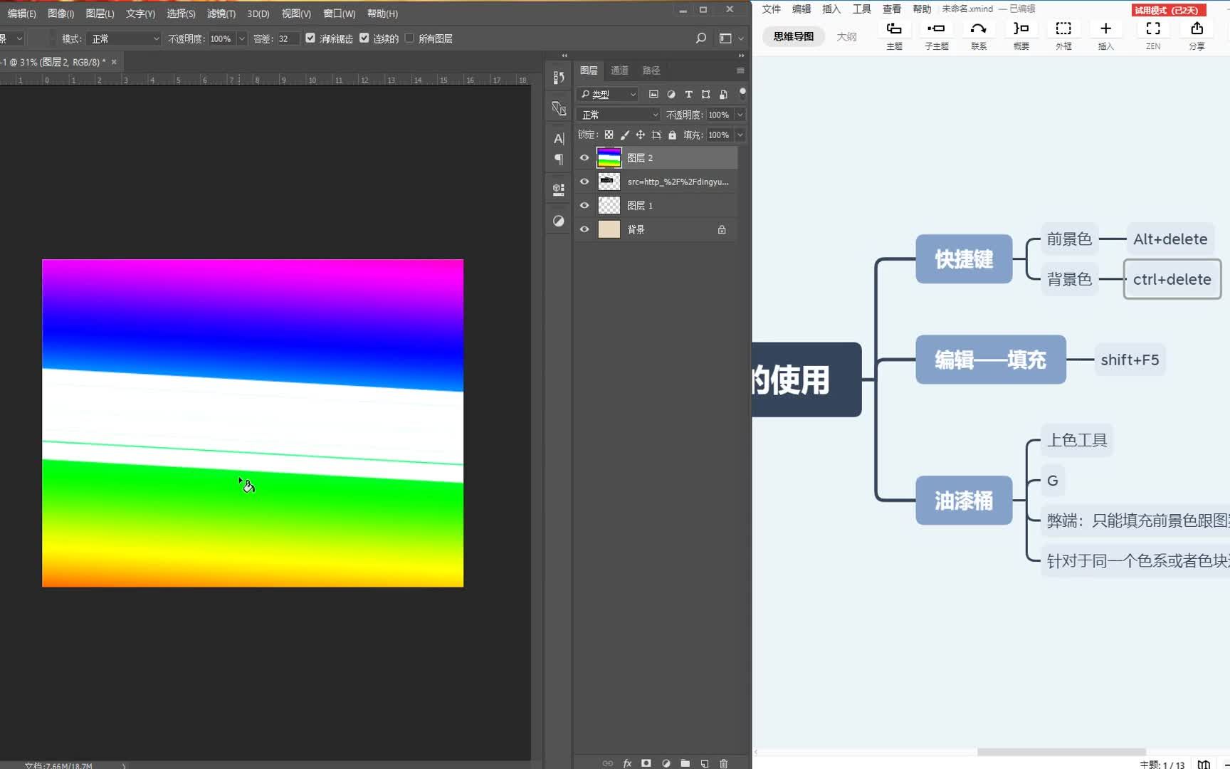The width and height of the screenshot is (1230, 769).
Task: Click tolerance (容差) input field
Action: point(287,38)
